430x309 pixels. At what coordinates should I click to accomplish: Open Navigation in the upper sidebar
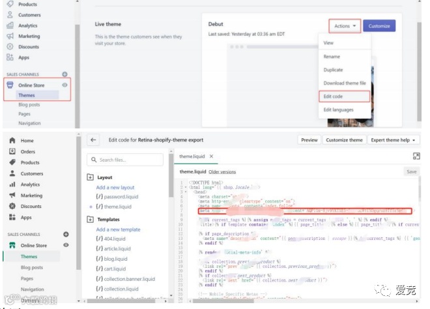(x=29, y=123)
